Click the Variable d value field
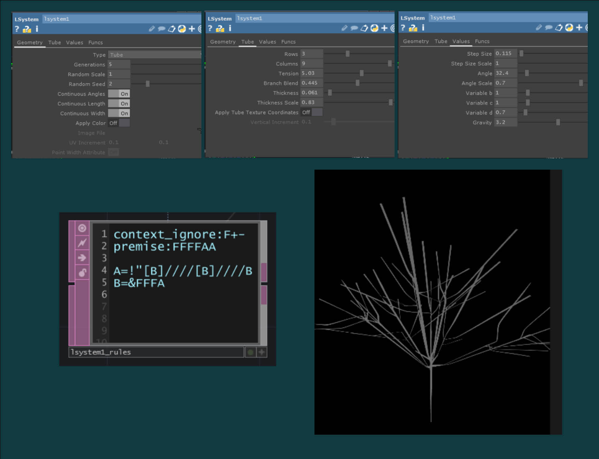Viewport: 599px width, 459px height. (x=506, y=112)
